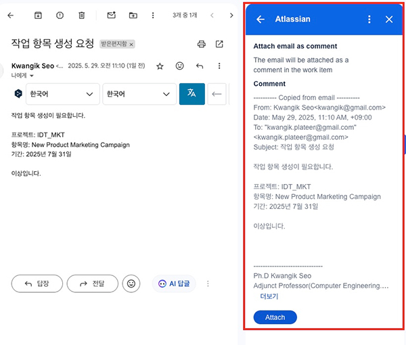
Task: Expand recipient details next to 나에게
Action: (x=32, y=76)
